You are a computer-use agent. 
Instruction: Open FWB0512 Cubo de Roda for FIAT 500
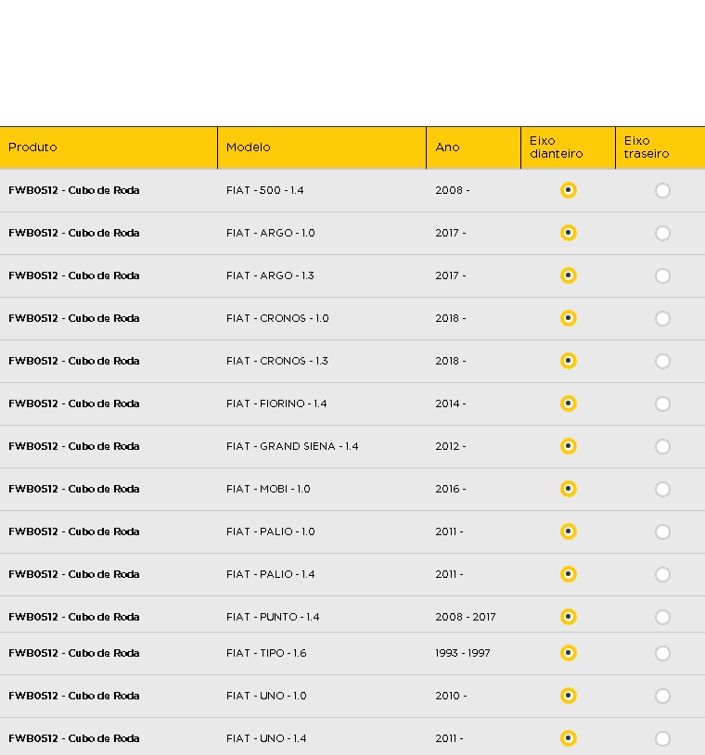[73, 190]
